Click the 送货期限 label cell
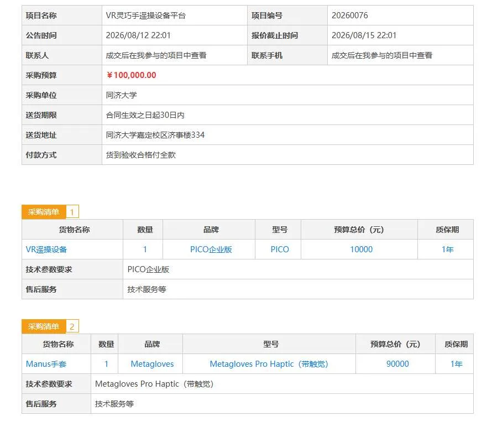Viewport: 492px width, 421px height. [x=62, y=115]
